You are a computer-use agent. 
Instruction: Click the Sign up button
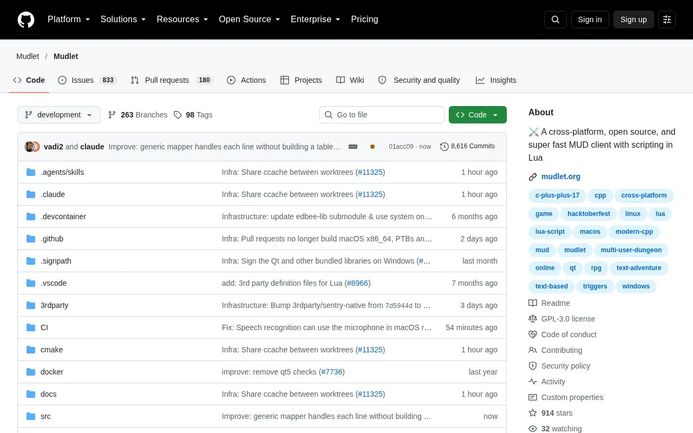coord(633,19)
